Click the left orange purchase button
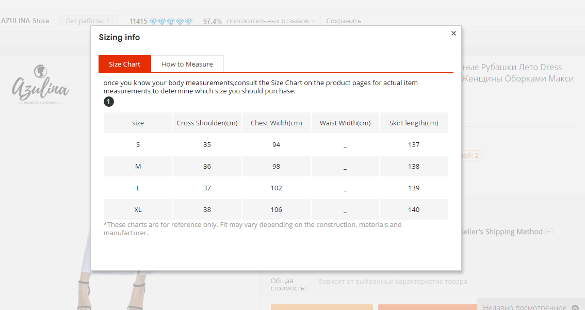The width and height of the screenshot is (585, 310). [321, 307]
